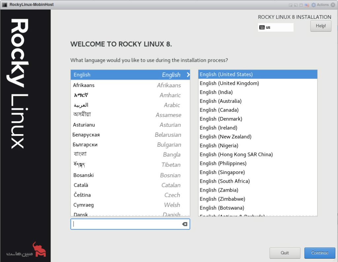Click the Continue button
The width and height of the screenshot is (338, 262).
pyautogui.click(x=320, y=253)
